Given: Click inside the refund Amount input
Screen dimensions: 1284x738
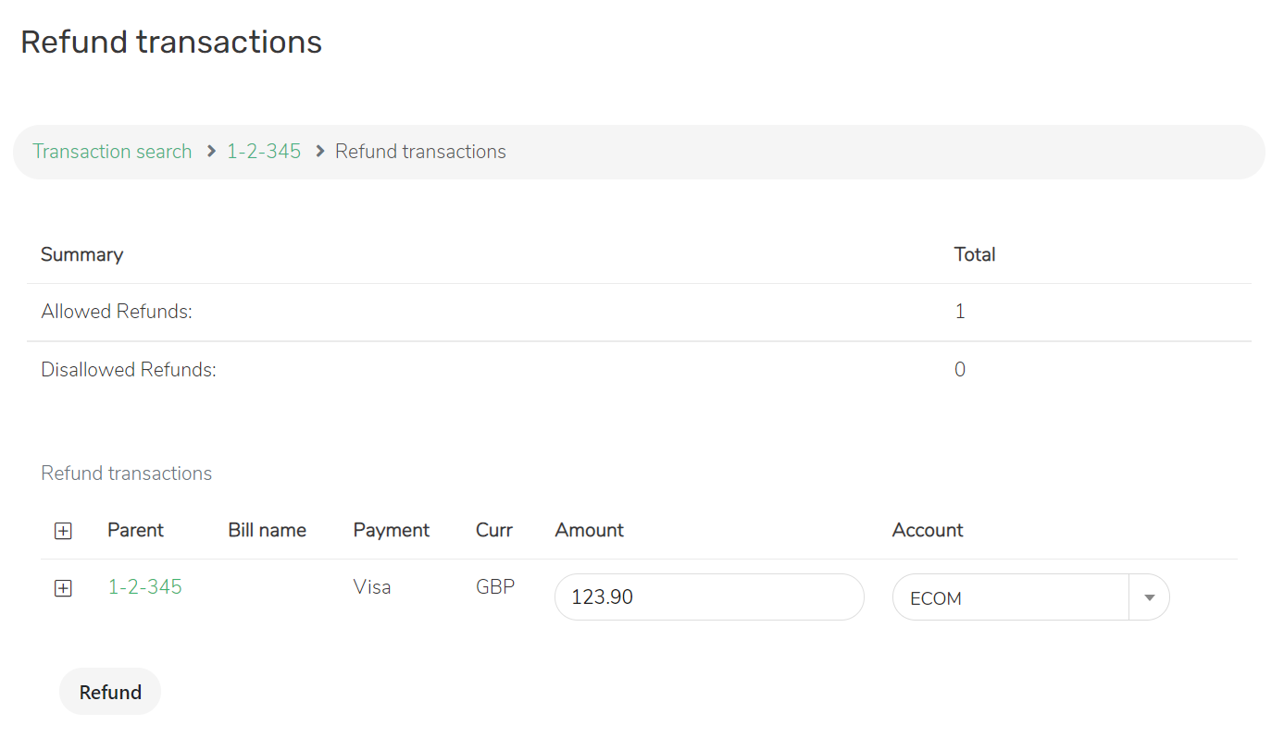Looking at the screenshot, I should point(708,597).
